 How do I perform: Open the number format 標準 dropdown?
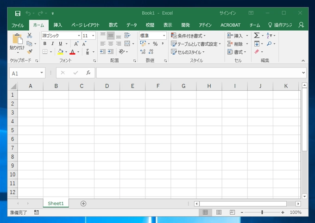coord(164,36)
